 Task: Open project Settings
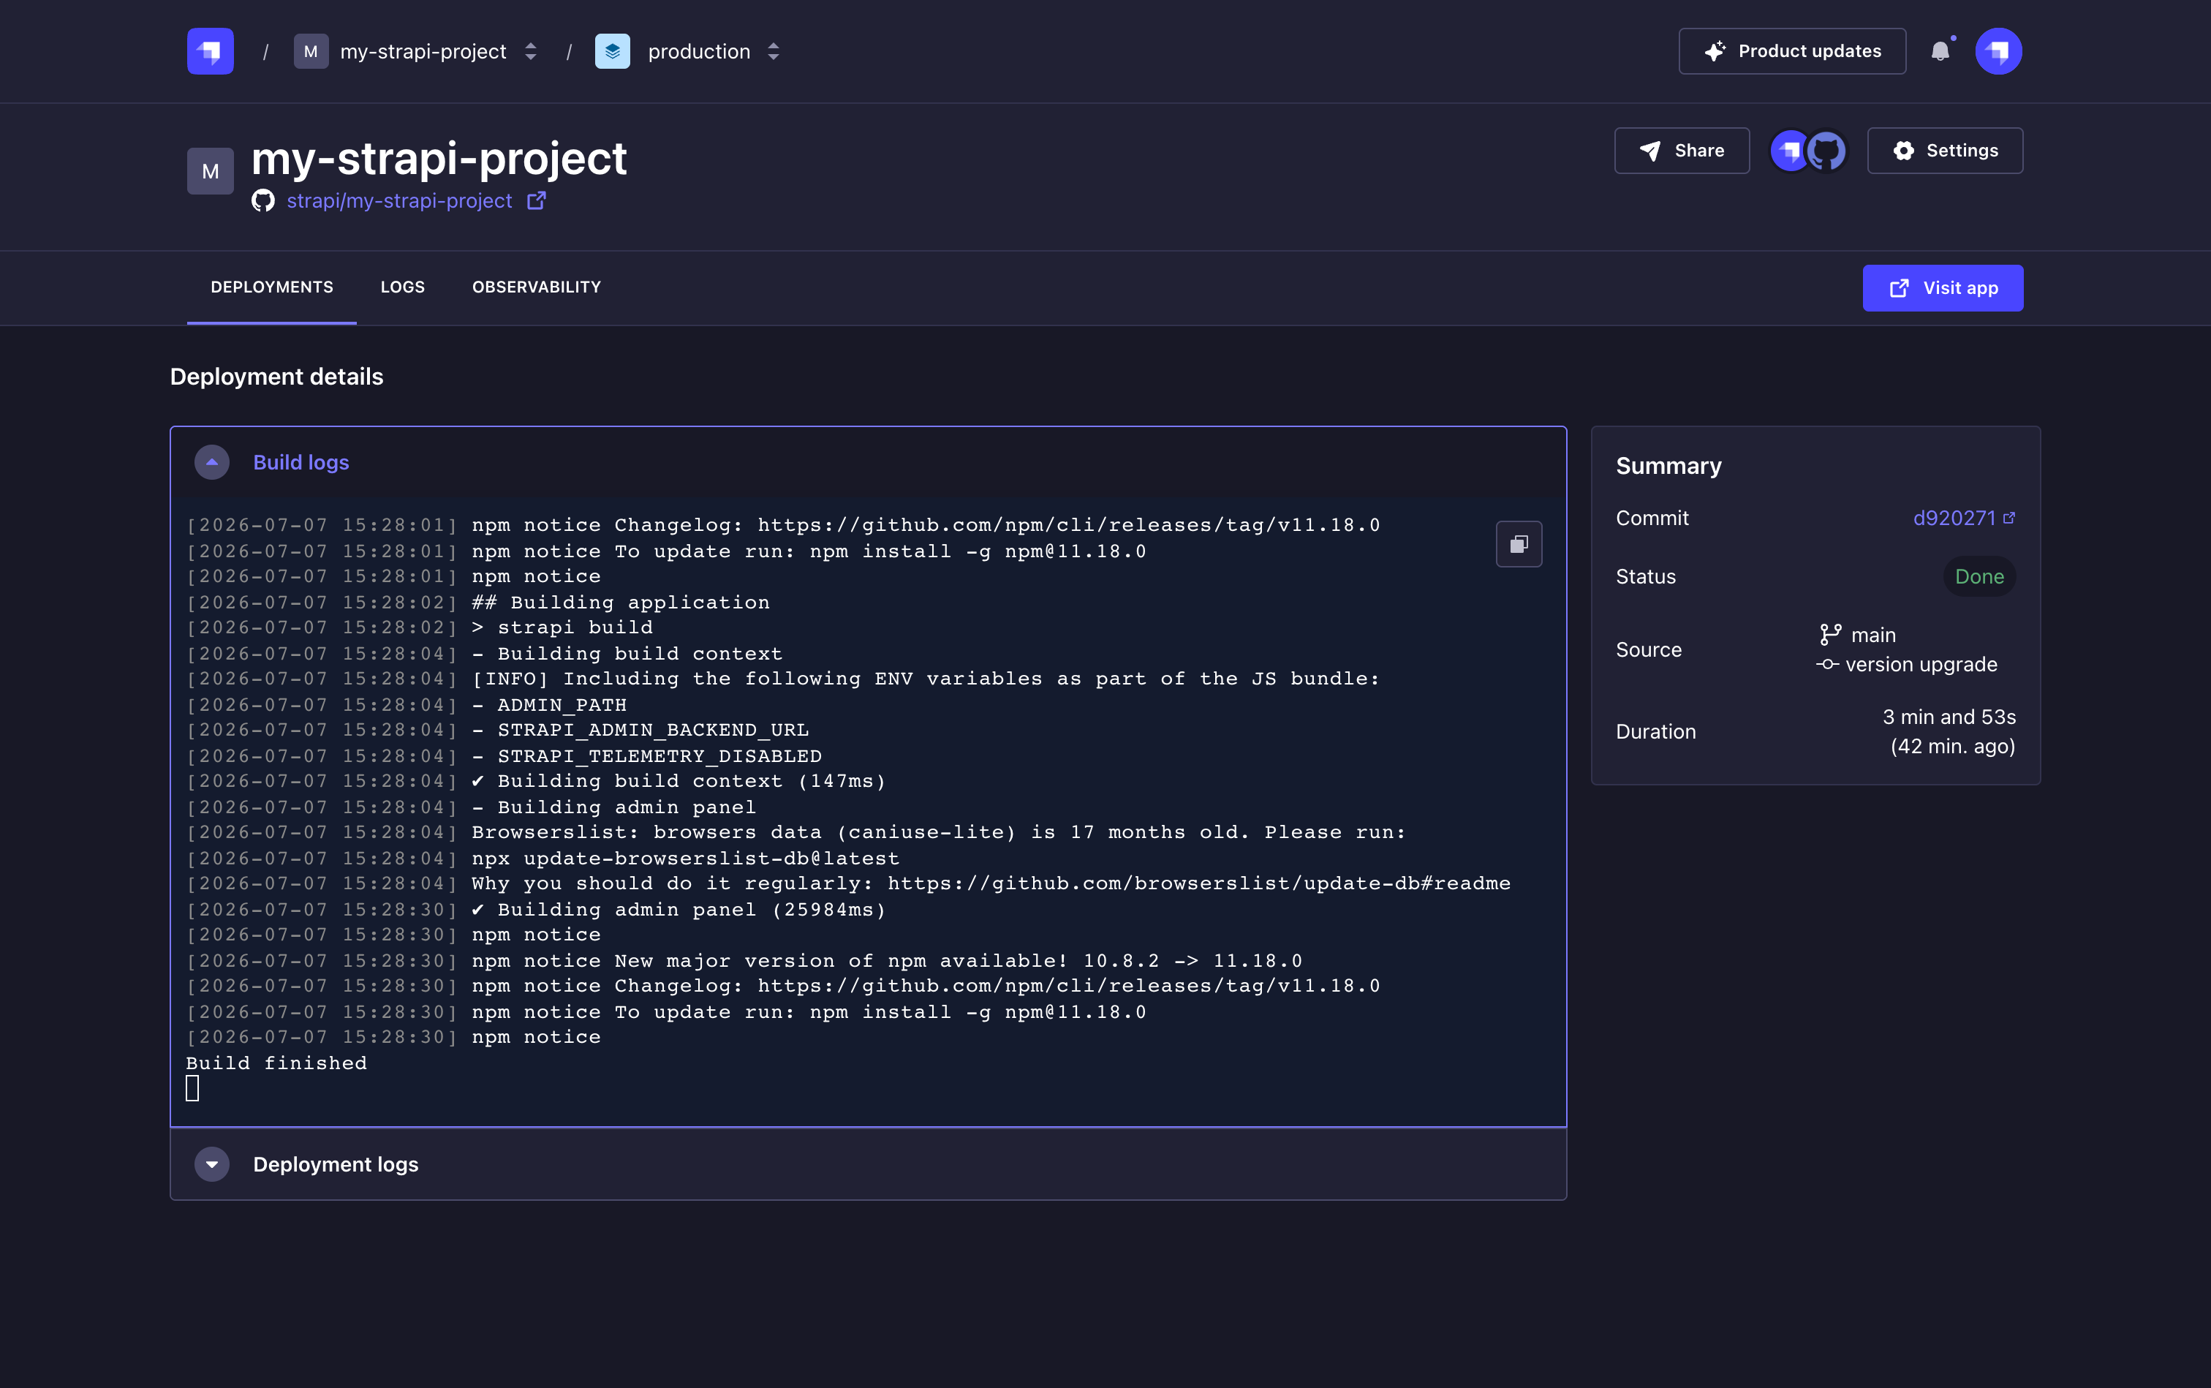coord(1945,151)
